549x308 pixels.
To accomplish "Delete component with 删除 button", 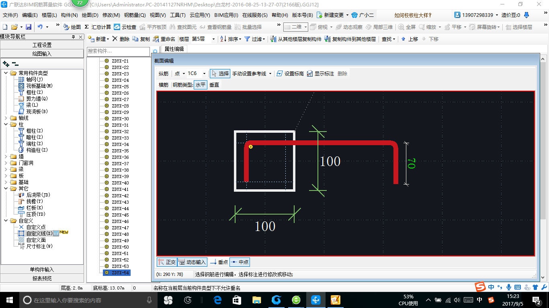I will click(121, 39).
